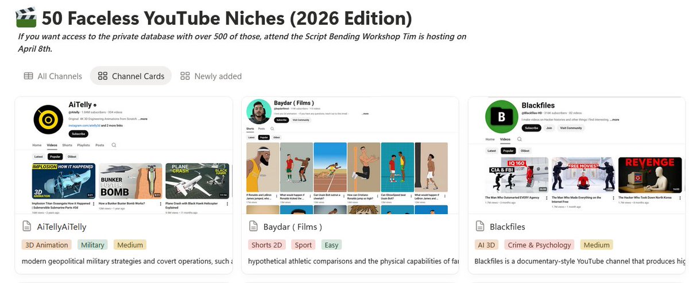Click the AiTelly yellow target channel logo
Viewport: 689px width, 283px height.
(48, 119)
